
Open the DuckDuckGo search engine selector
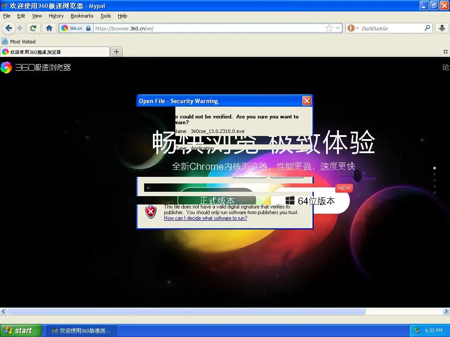[x=353, y=28]
